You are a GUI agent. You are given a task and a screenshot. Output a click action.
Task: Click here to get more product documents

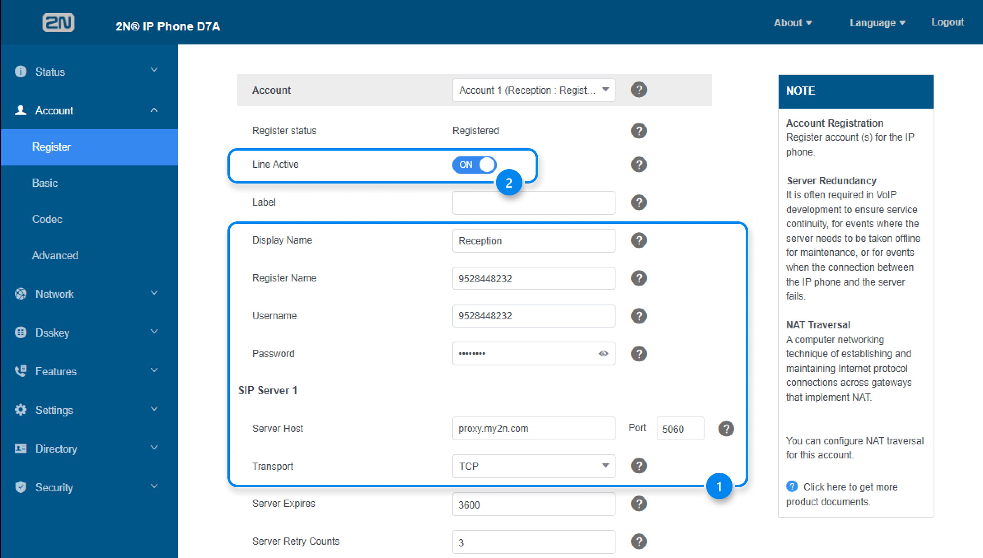click(842, 494)
